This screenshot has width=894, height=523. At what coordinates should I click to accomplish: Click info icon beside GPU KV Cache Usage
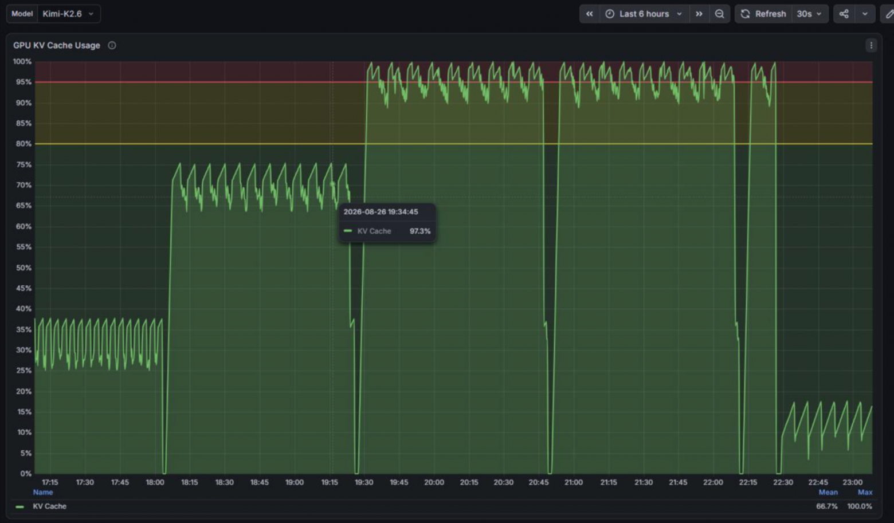point(112,45)
